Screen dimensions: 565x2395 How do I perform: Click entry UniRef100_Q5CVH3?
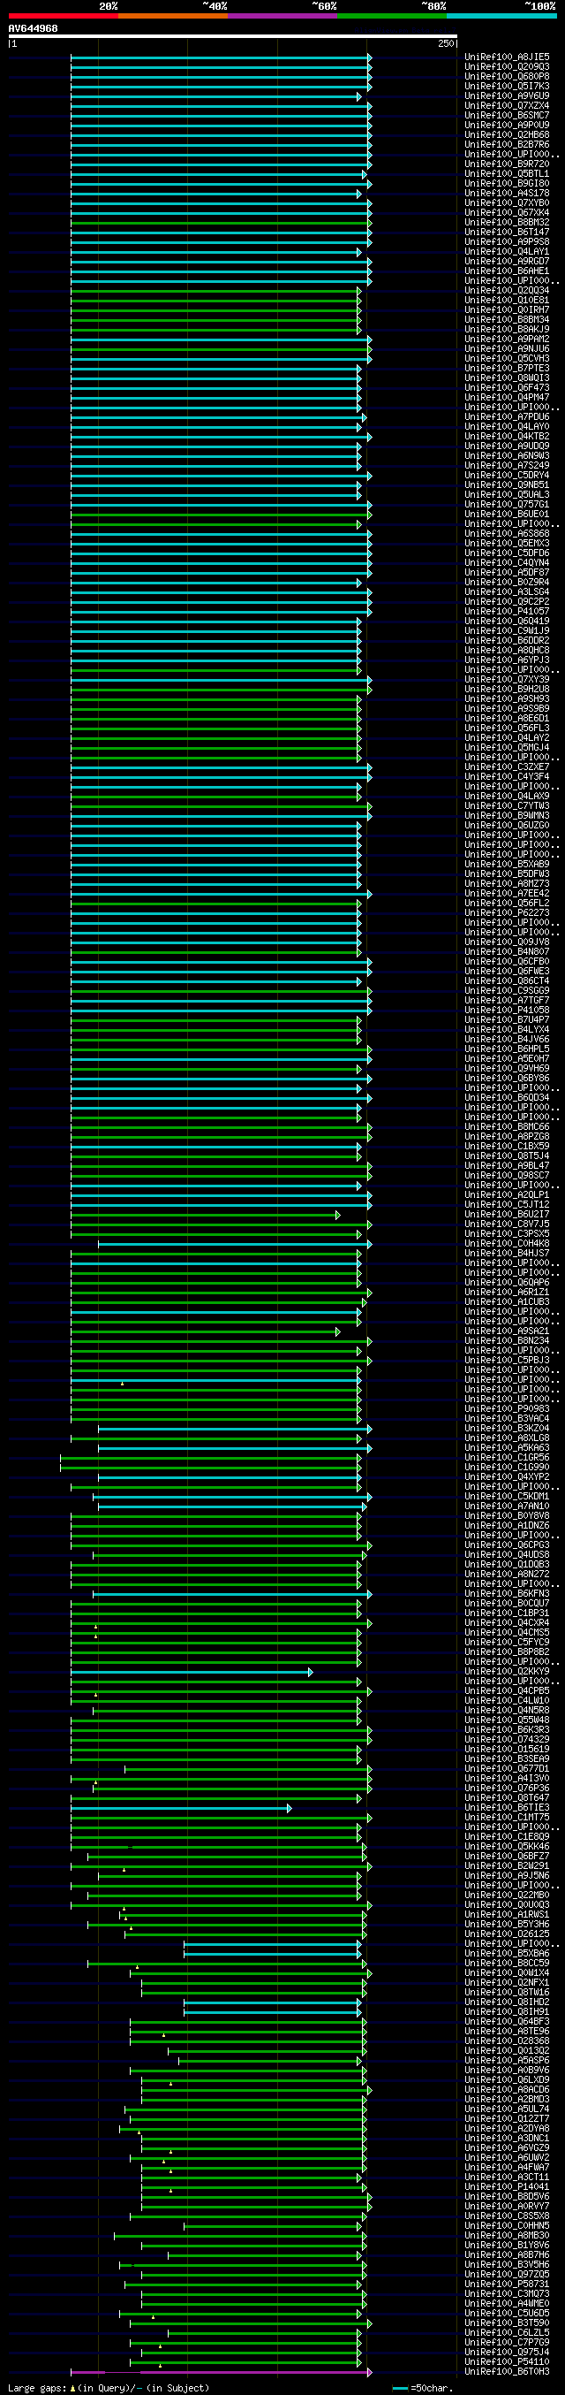pyautogui.click(x=507, y=359)
